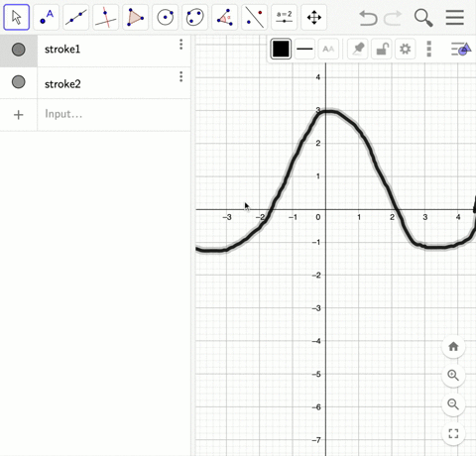476x456 pixels.
Task: Select the Point tool
Action: 47,17
